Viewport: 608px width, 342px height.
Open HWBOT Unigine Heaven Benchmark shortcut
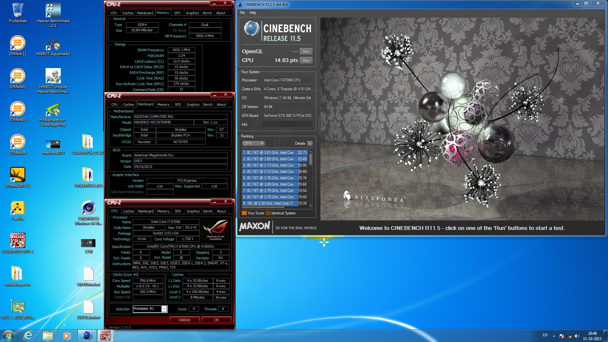[53, 81]
